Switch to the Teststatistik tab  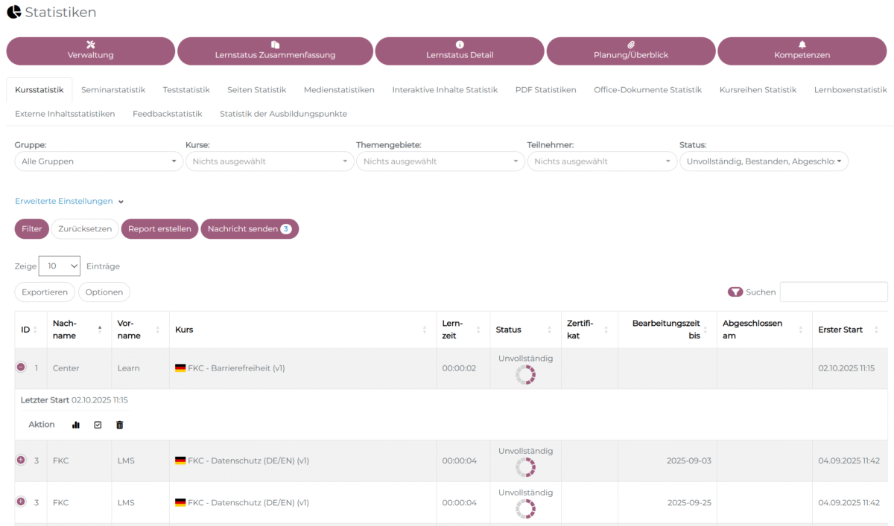click(x=186, y=90)
